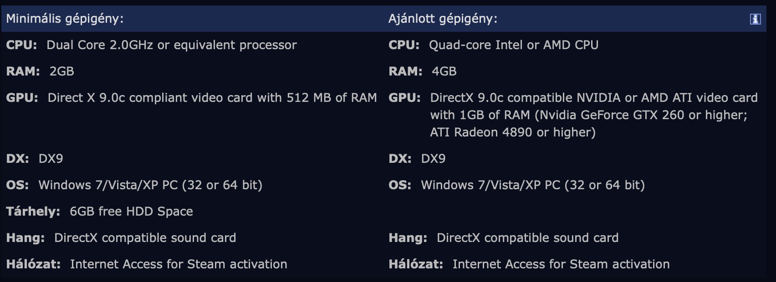Image resolution: width=776 pixels, height=282 pixels.
Task: Select the minimum CPU Dual Core text
Action: pyautogui.click(x=171, y=45)
